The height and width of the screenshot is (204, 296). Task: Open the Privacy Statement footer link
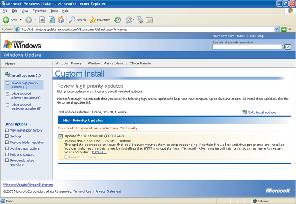(108, 191)
